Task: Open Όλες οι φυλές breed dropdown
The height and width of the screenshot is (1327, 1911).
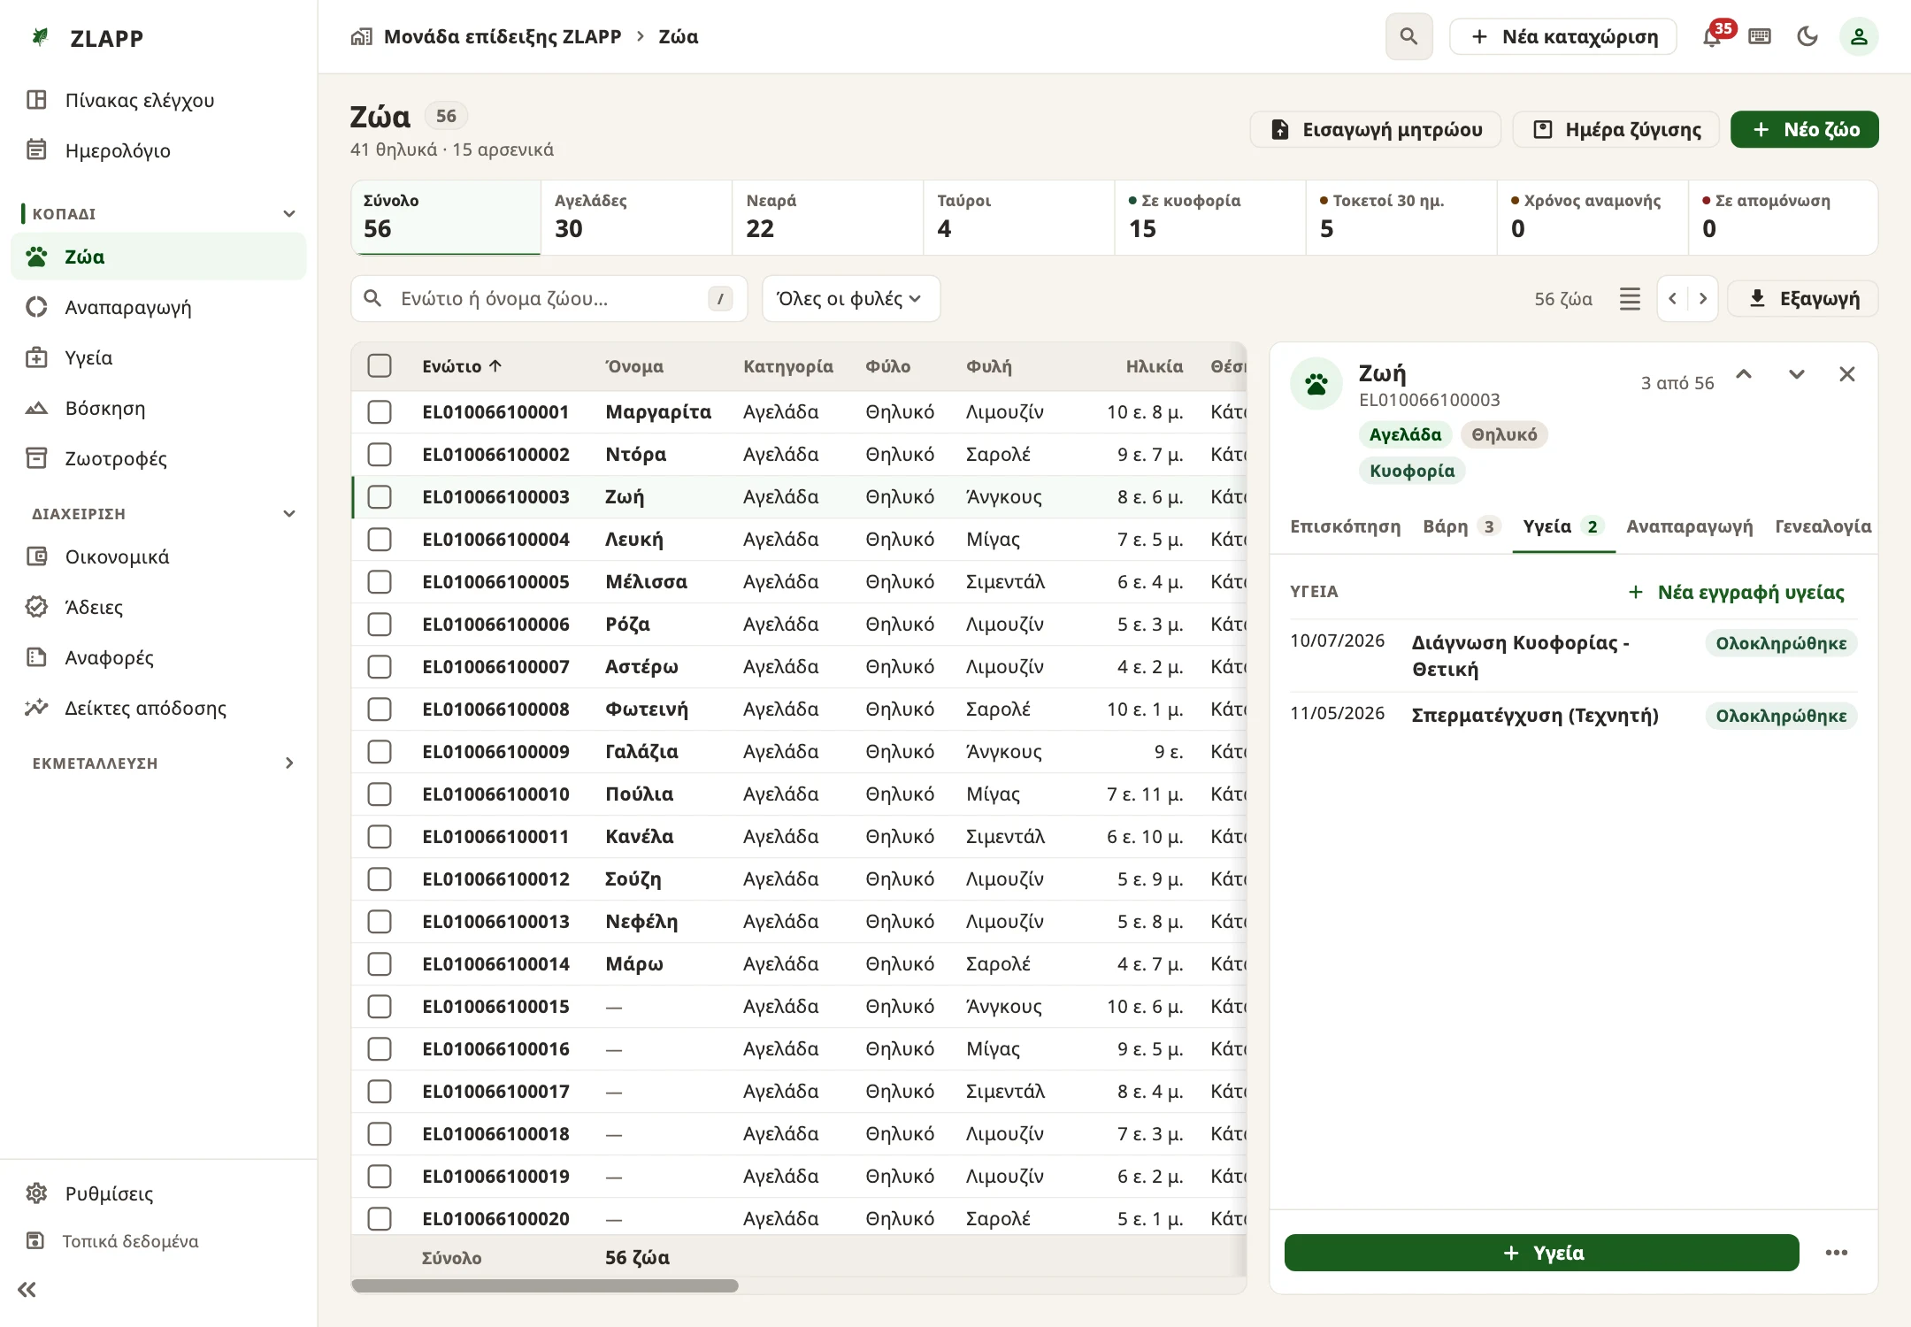Action: [x=850, y=299]
